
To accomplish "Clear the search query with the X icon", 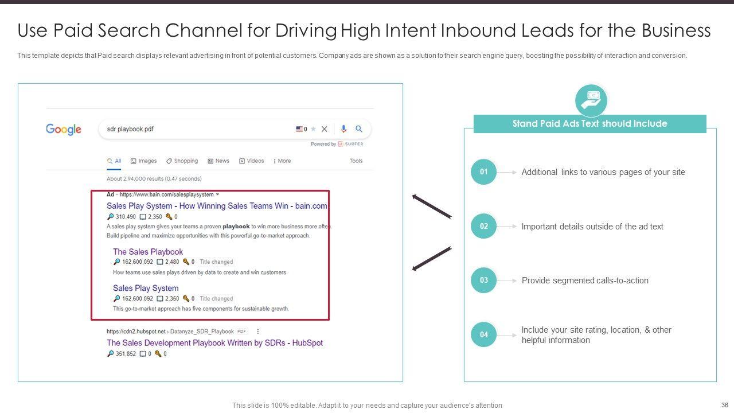I will 325,129.
